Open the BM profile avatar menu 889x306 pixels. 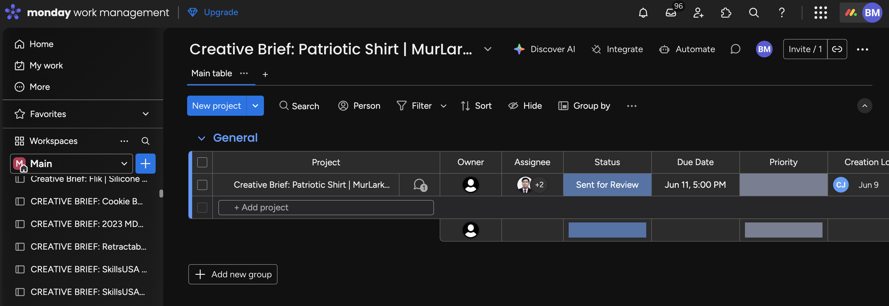tap(872, 13)
